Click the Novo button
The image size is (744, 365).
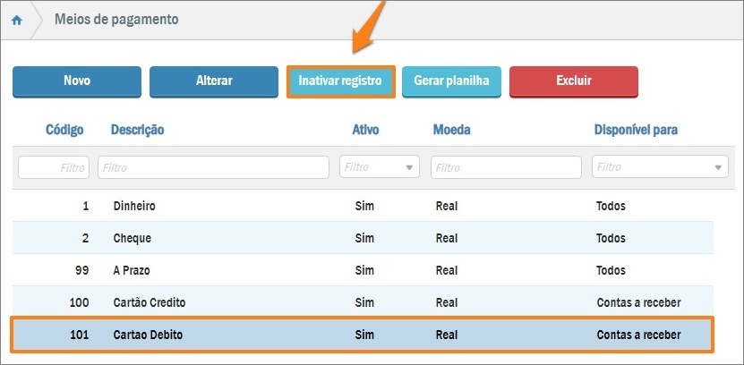[77, 81]
